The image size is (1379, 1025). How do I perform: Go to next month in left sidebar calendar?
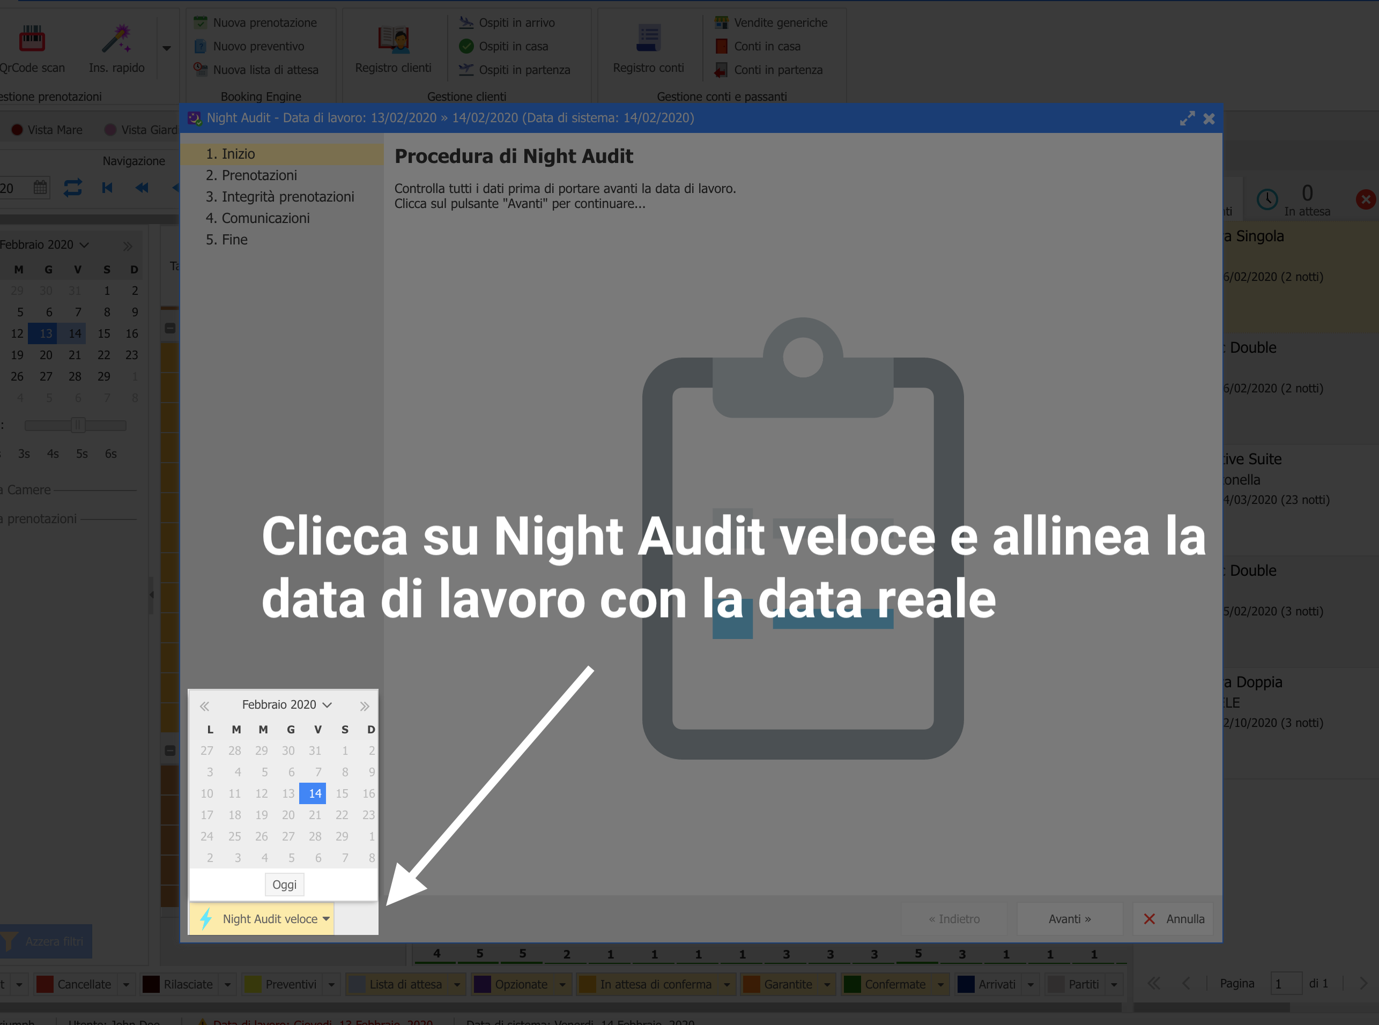(x=127, y=246)
